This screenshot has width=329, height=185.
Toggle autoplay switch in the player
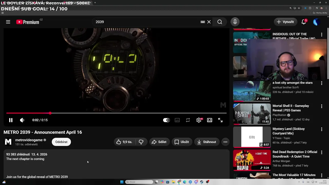click(x=166, y=120)
